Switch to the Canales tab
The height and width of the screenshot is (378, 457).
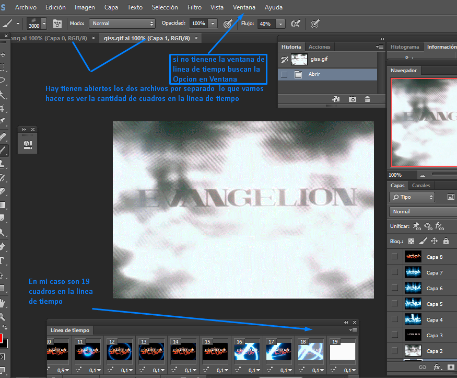point(421,185)
